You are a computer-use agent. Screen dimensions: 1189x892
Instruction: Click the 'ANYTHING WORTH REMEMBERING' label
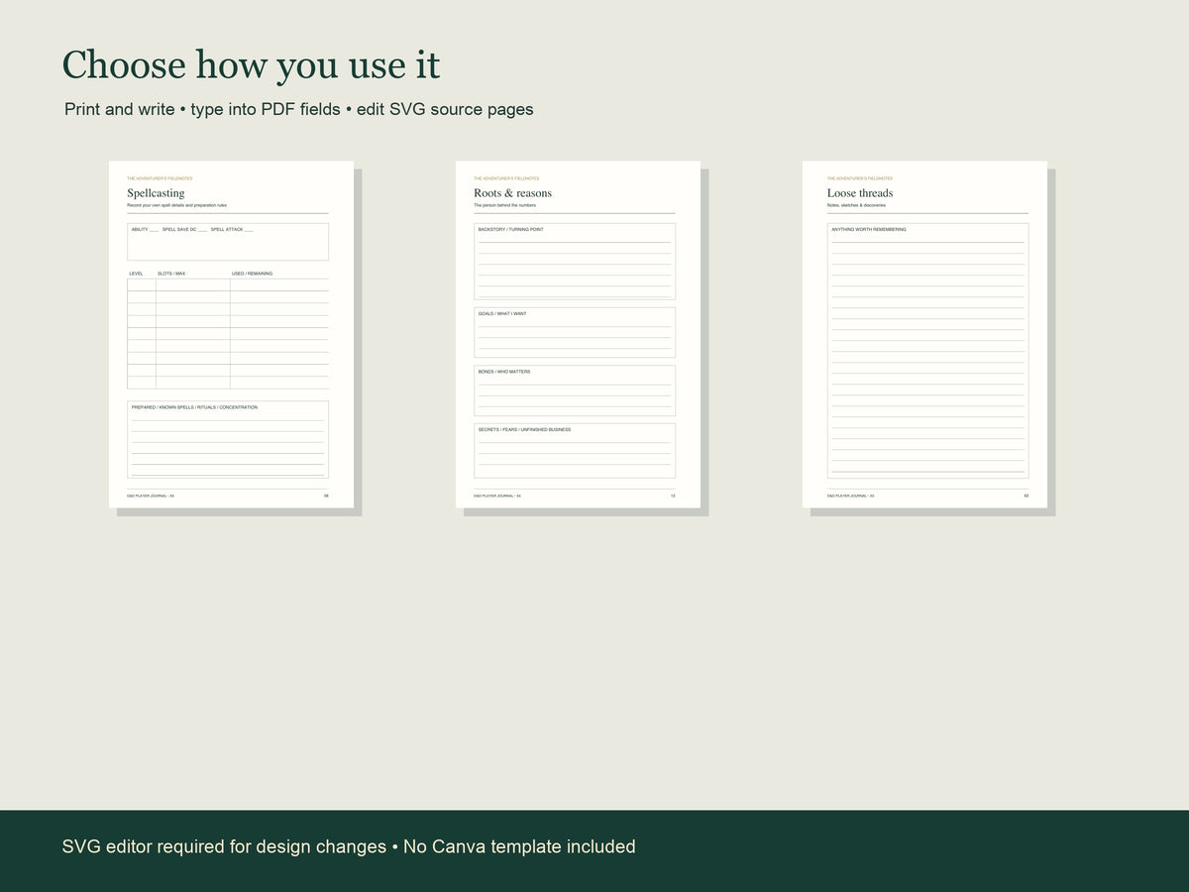(869, 230)
